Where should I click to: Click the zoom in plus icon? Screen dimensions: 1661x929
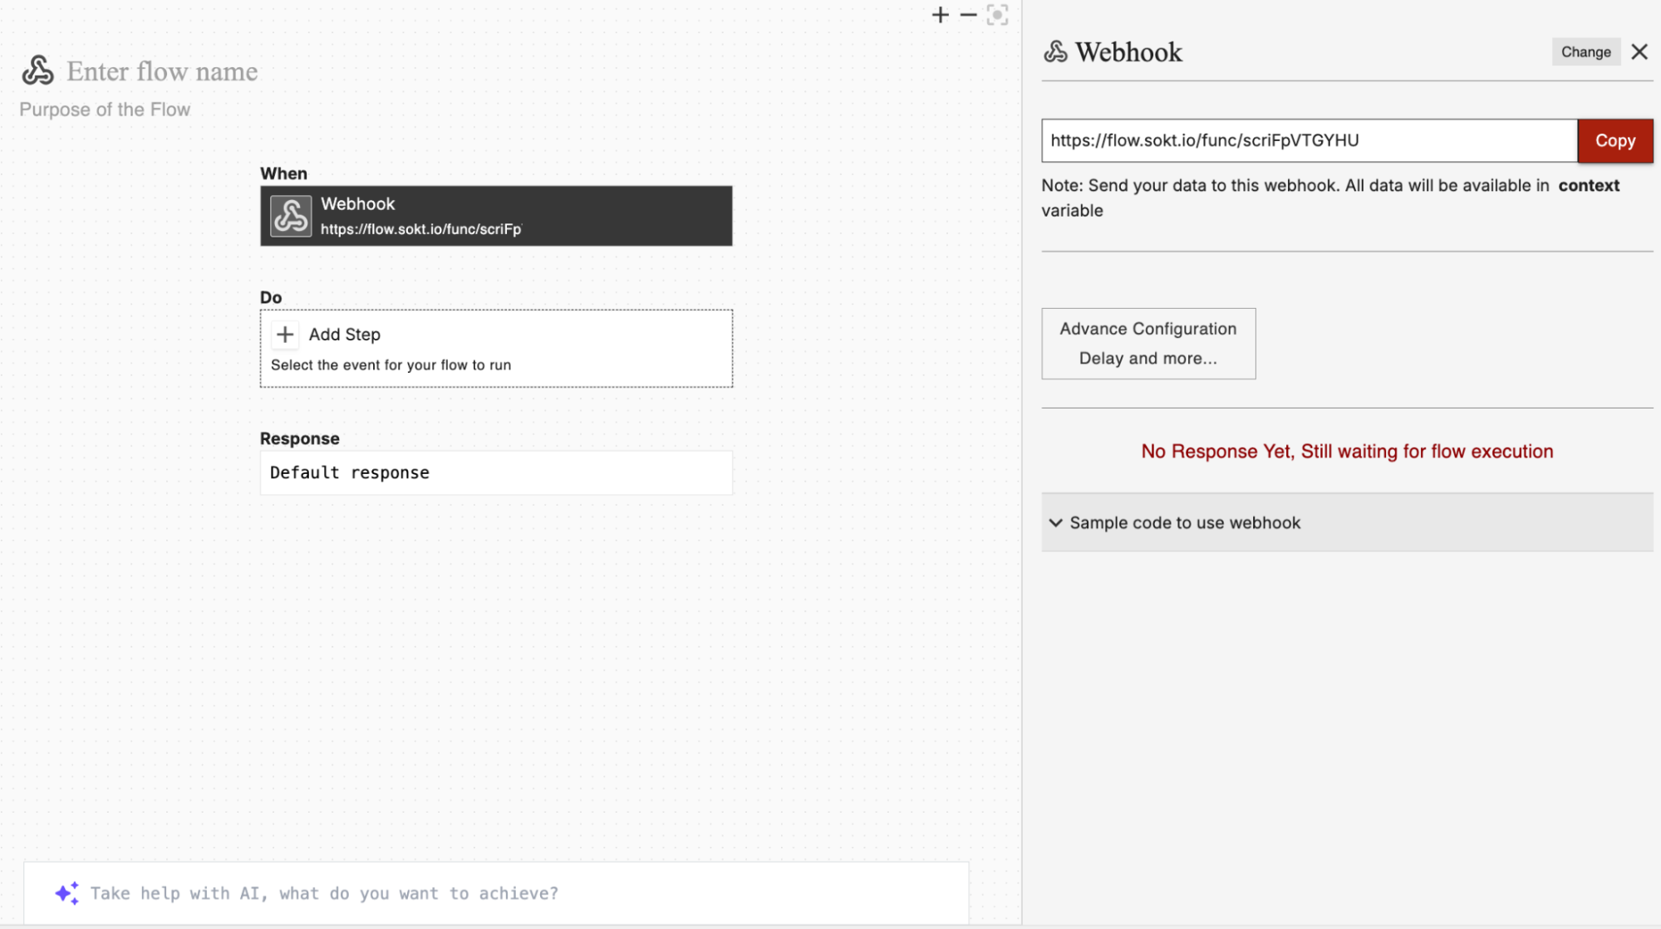940,15
